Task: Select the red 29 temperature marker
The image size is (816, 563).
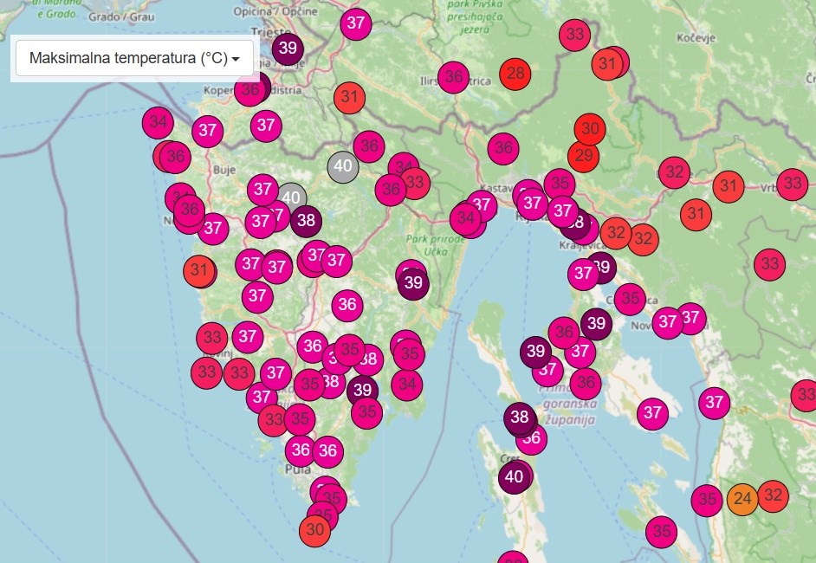Action: [x=583, y=156]
